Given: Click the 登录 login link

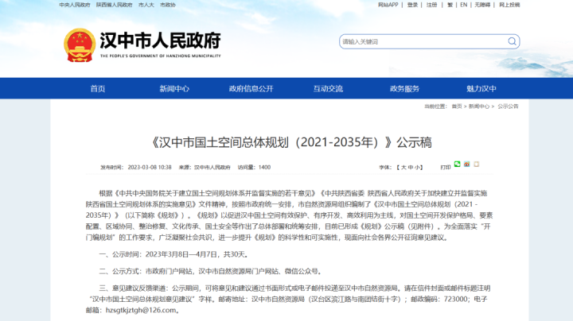Looking at the screenshot, I should pos(412,5).
